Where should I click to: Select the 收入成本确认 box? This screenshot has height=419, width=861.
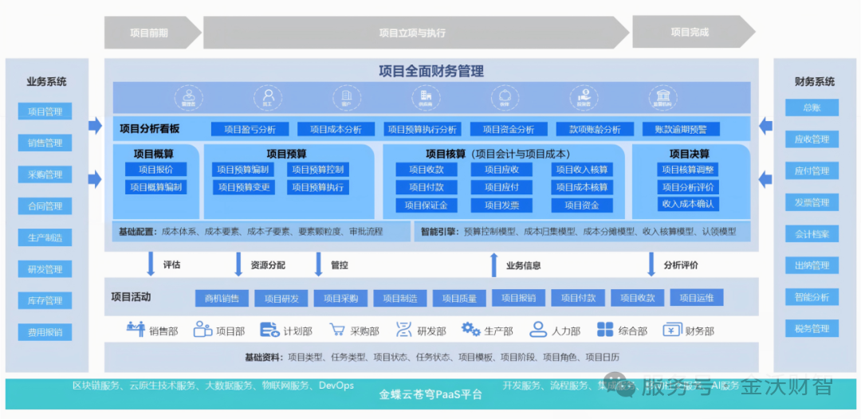[688, 204]
